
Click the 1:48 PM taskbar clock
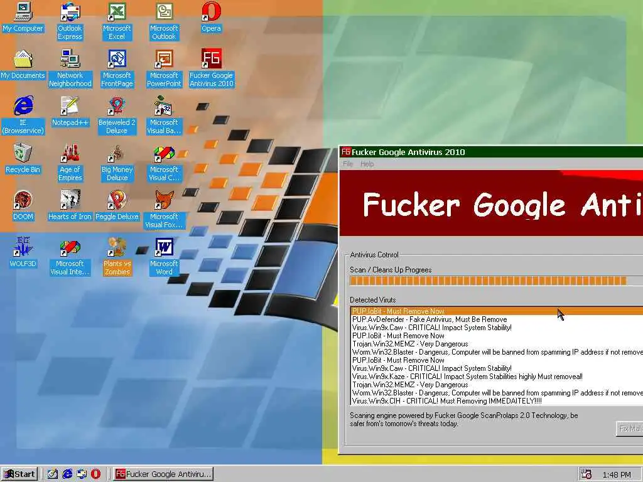(617, 475)
